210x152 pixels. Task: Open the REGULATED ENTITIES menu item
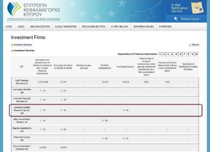[x=94, y=27]
